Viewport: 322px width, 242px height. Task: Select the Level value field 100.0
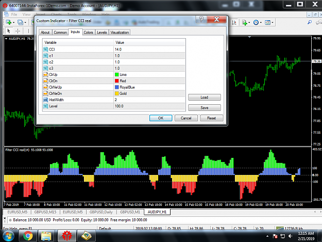(x=149, y=106)
